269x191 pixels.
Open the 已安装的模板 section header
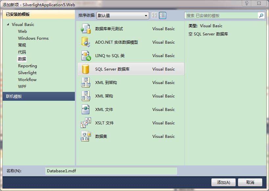[39, 14]
